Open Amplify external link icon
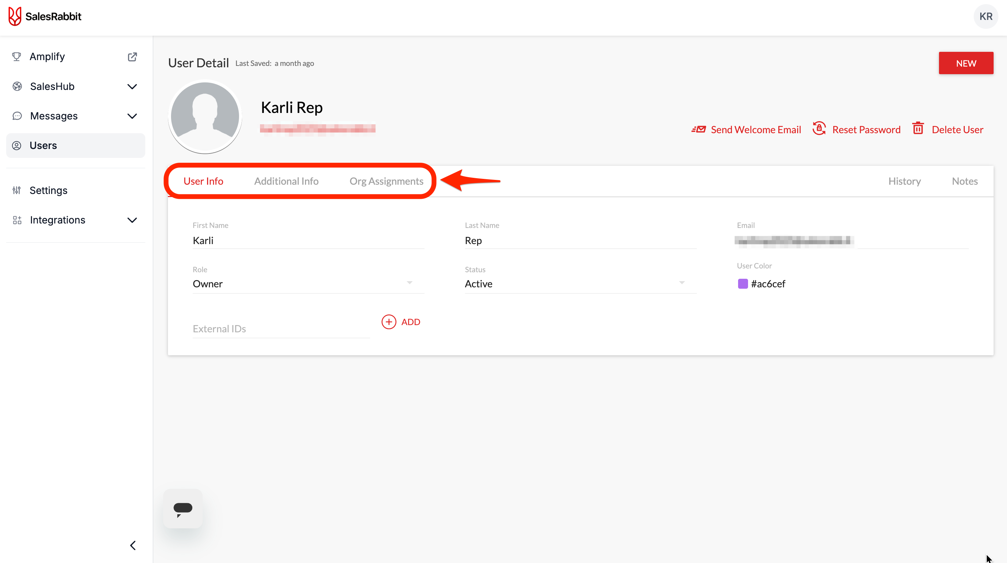Screen dimensions: 1007x563 (132, 57)
